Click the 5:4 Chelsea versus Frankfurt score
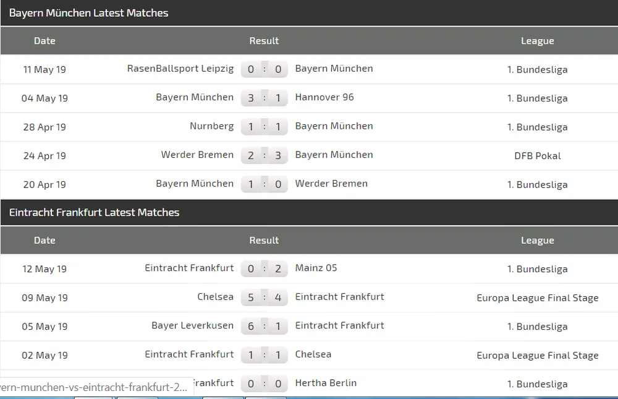This screenshot has width=618, height=399. [264, 297]
